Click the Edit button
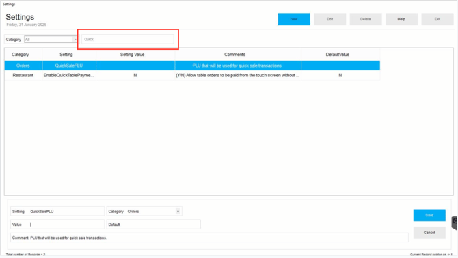 coord(329,19)
